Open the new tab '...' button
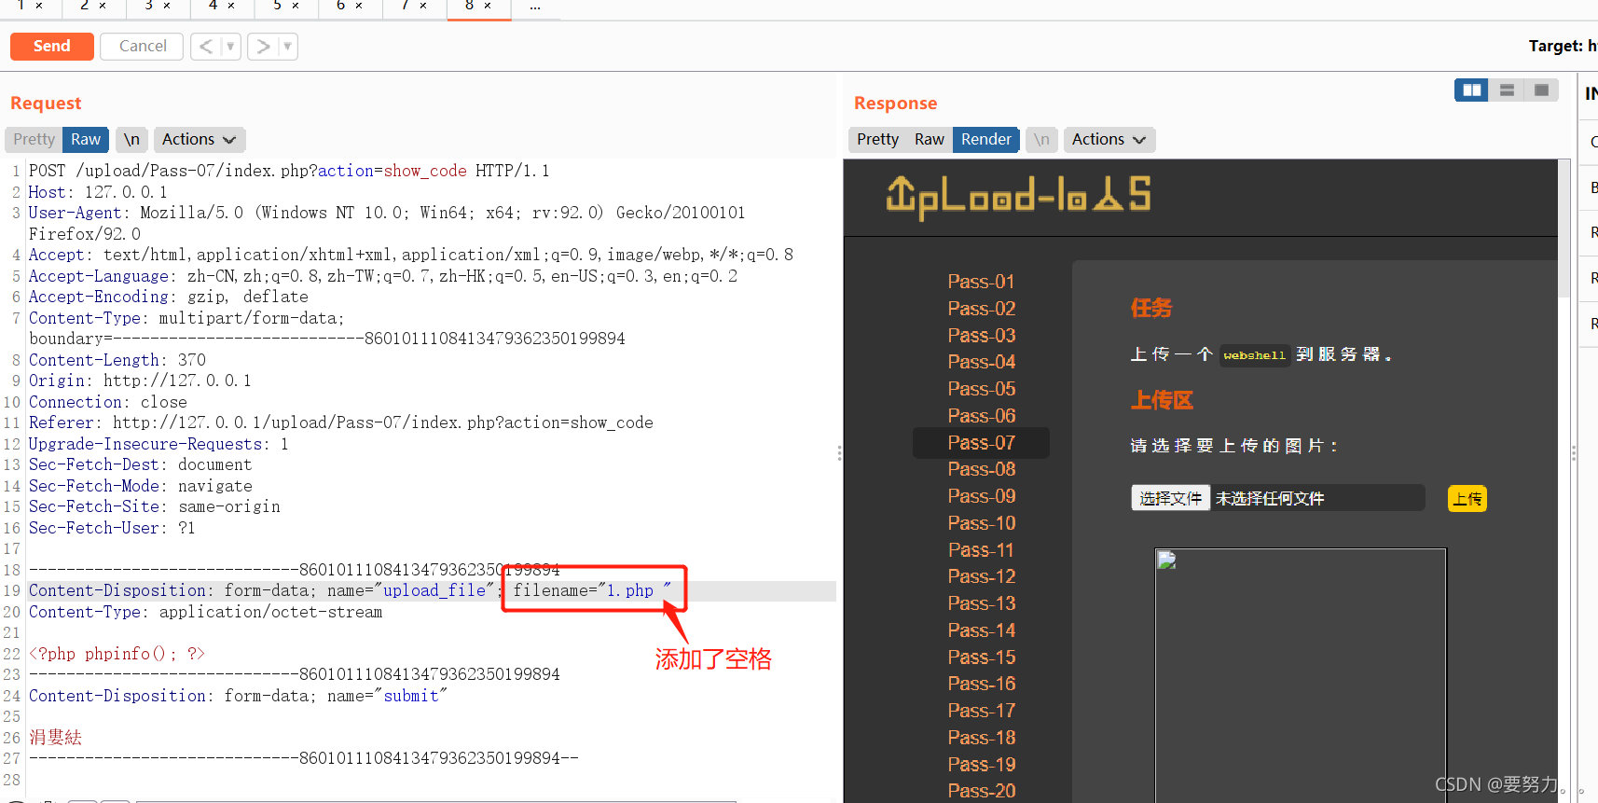Image resolution: width=1598 pixels, height=803 pixels. click(x=535, y=6)
